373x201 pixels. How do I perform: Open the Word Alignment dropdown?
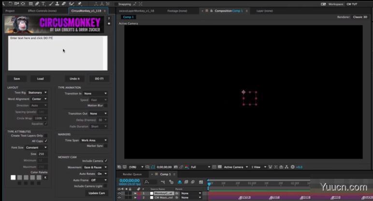(x=39, y=99)
